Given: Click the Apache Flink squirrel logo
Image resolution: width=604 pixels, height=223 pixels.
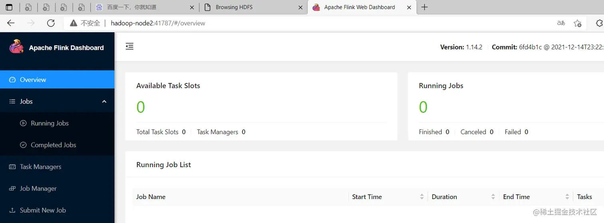Looking at the screenshot, I should [16, 47].
